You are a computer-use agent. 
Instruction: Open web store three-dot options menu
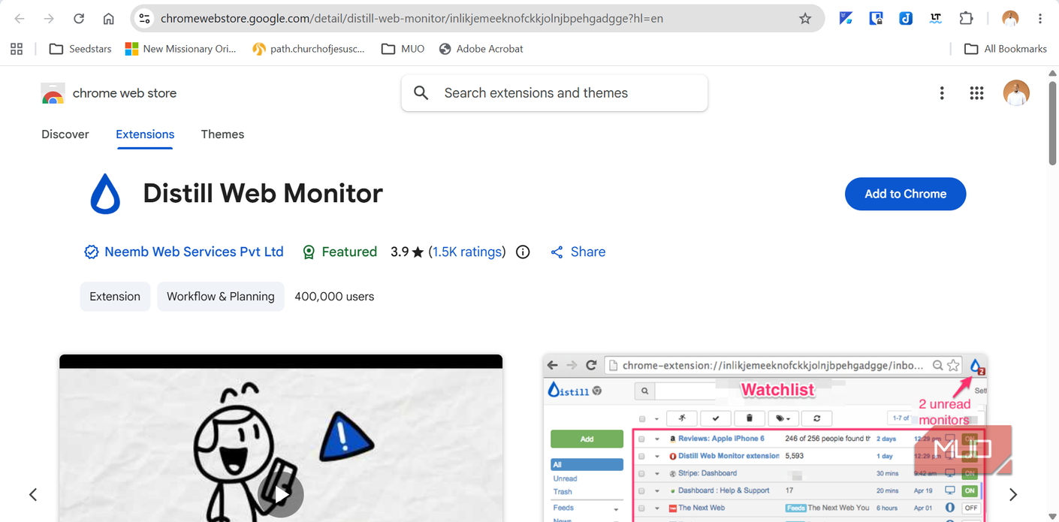tap(942, 93)
